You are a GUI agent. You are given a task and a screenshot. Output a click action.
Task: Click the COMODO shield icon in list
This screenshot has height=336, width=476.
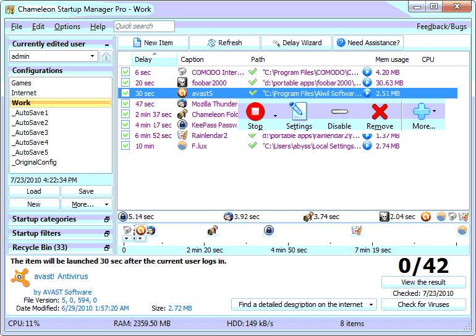[x=182, y=72]
